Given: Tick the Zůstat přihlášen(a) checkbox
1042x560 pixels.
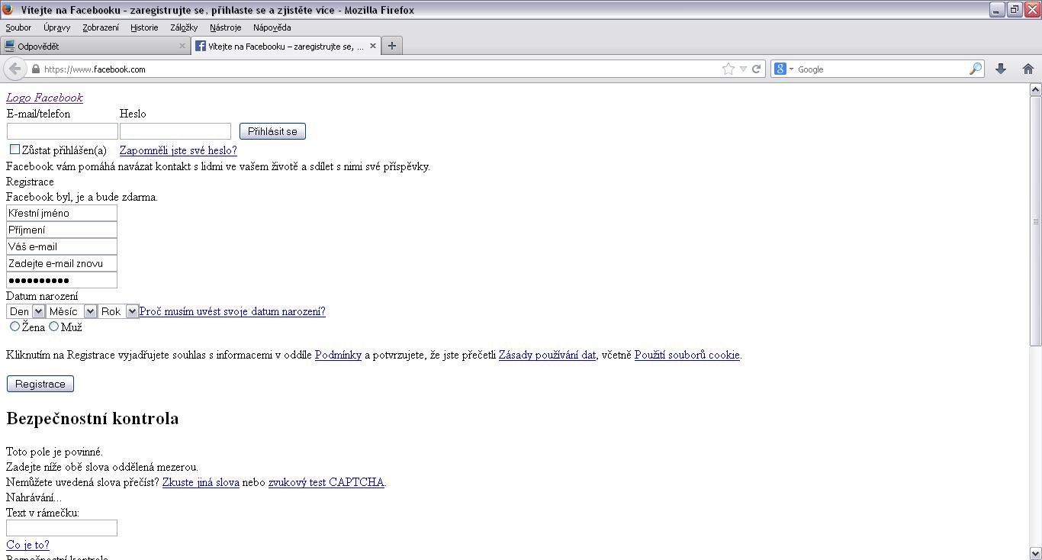Looking at the screenshot, I should click(14, 150).
